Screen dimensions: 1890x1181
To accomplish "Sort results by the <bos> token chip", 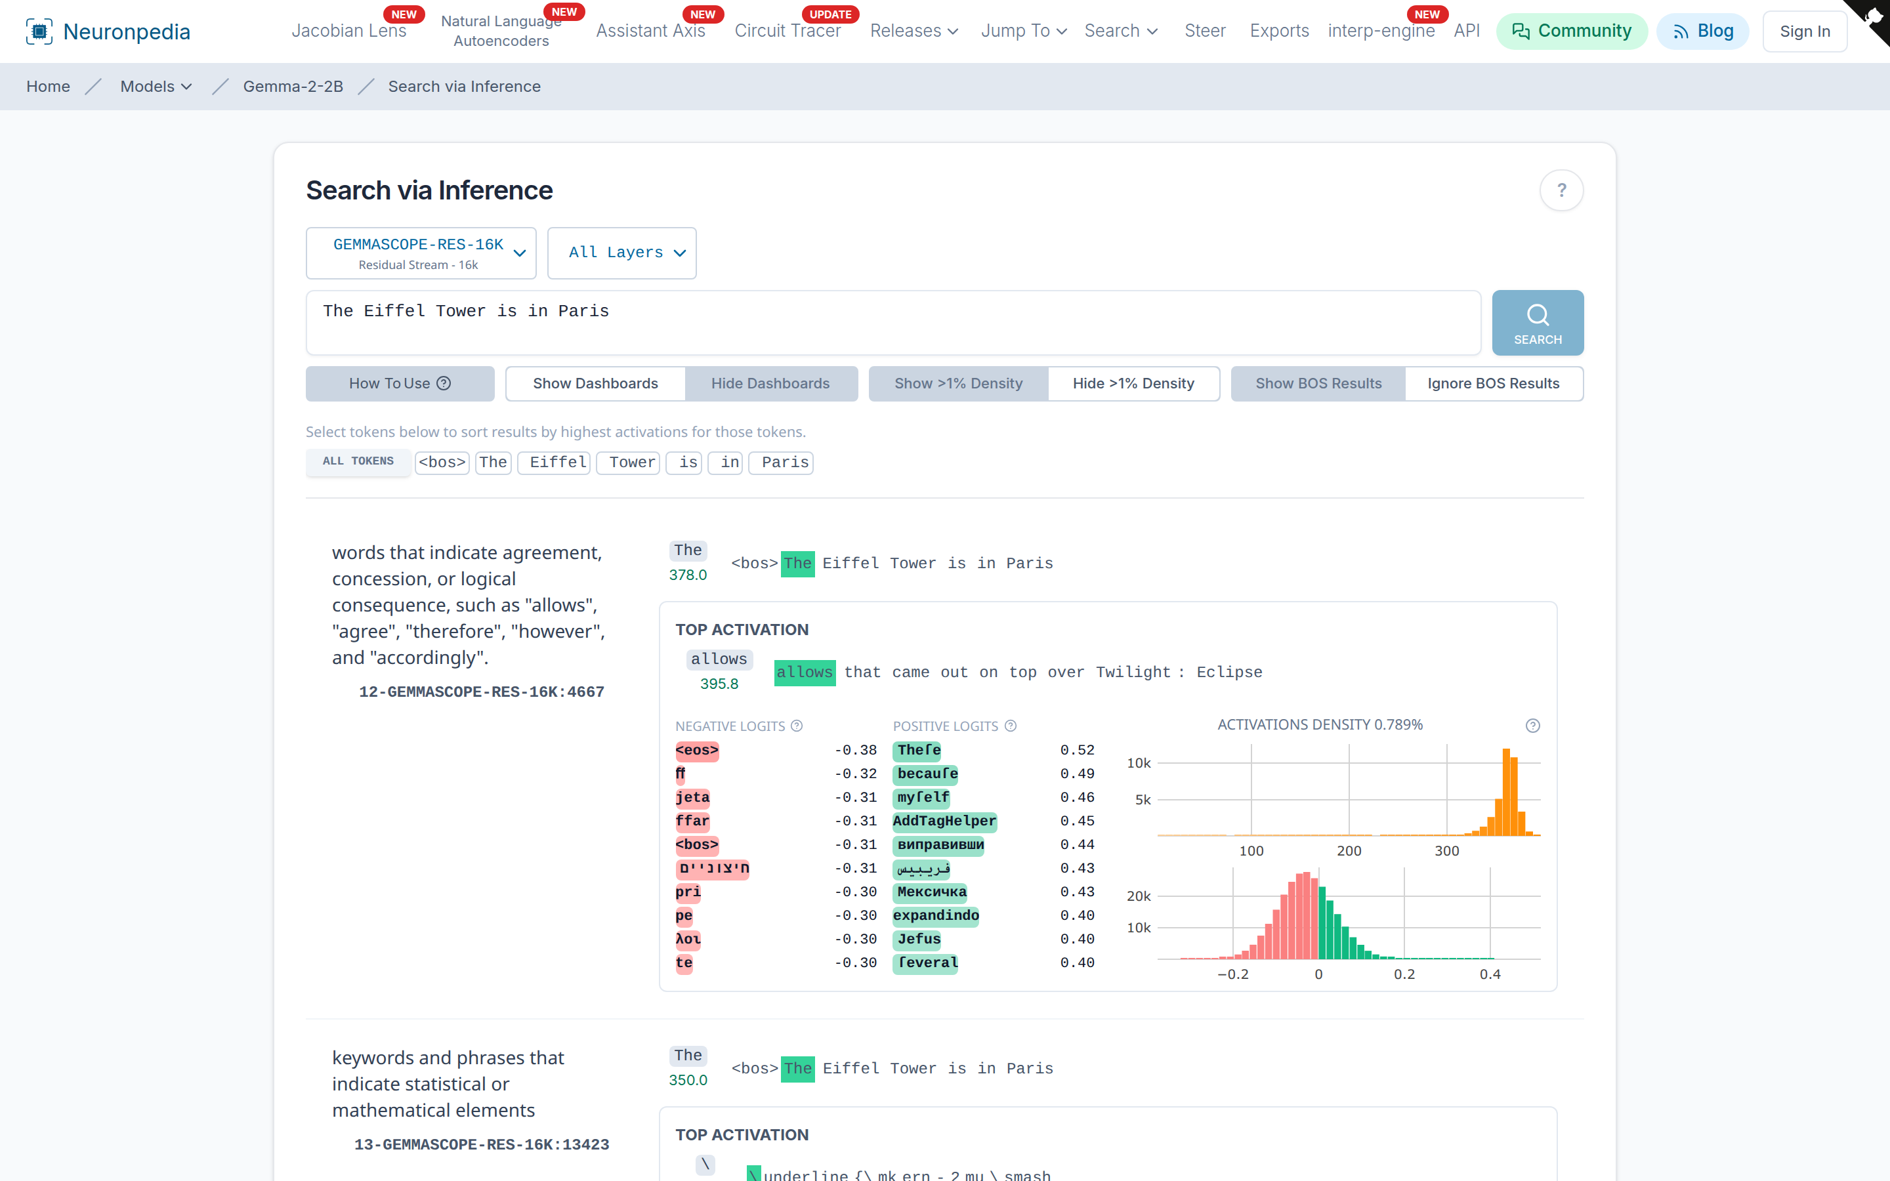I will (442, 463).
